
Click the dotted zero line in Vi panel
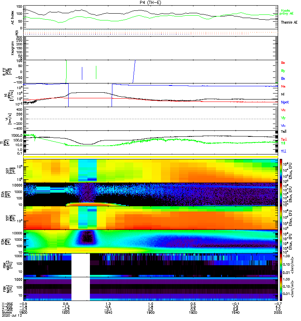[x=150, y=119]
